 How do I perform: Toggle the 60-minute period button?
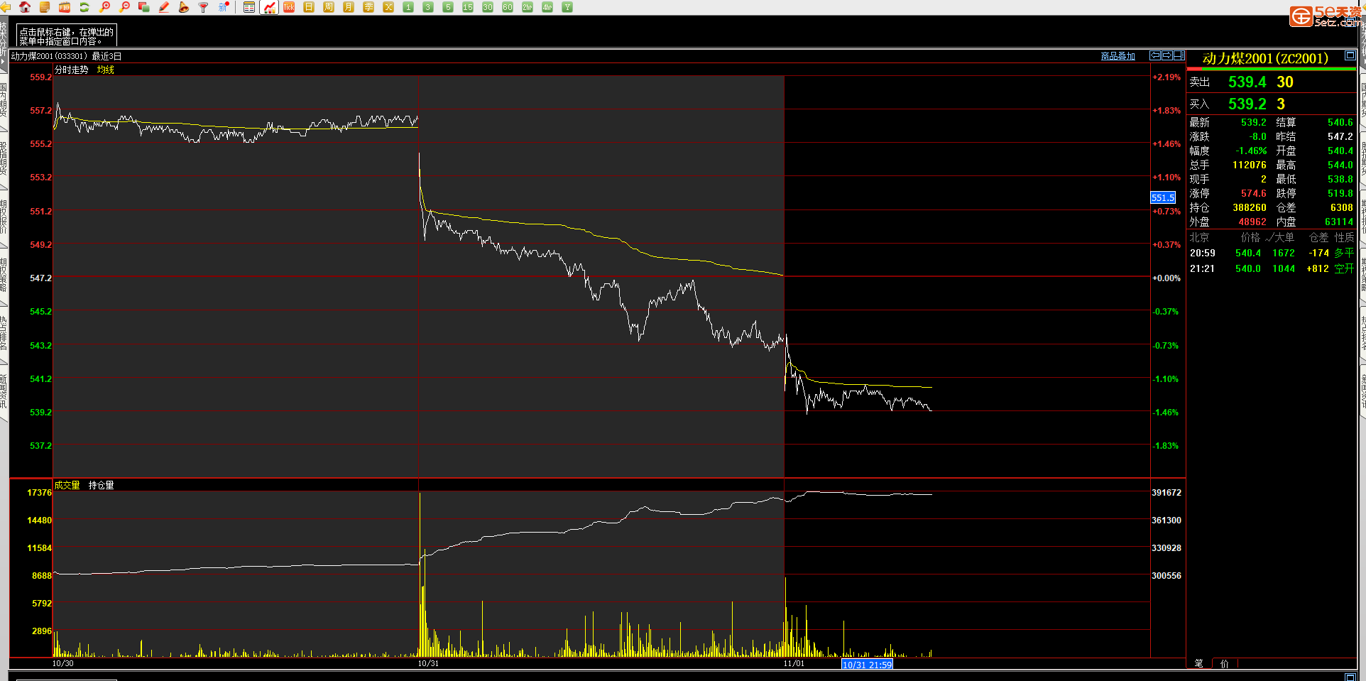pyautogui.click(x=508, y=7)
